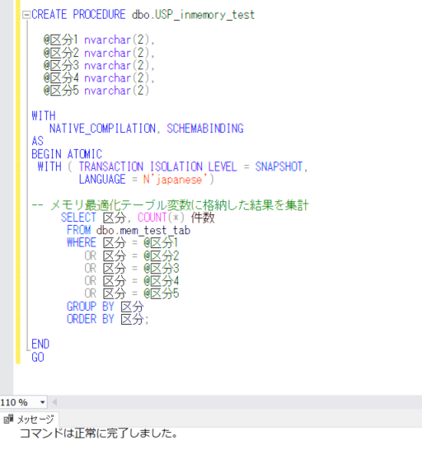Click the green メモリ最適化 comment line

pos(170,205)
